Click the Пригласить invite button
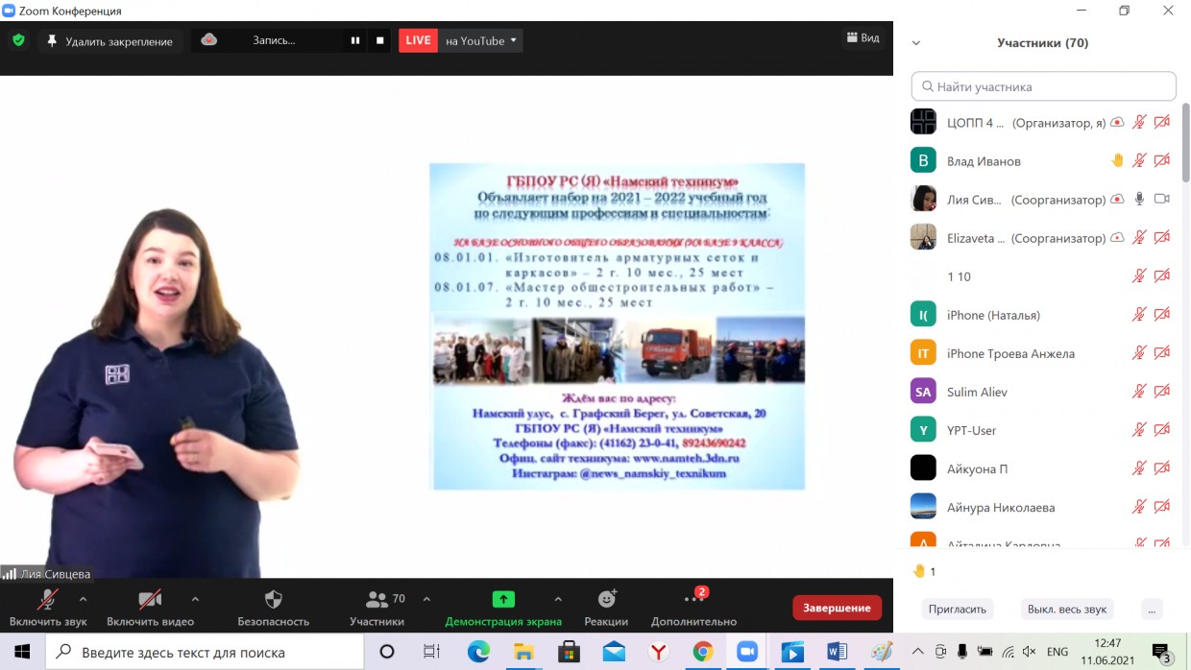This screenshot has width=1191, height=670. [x=957, y=609]
